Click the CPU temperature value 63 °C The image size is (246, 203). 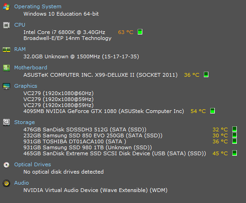pos(126,32)
